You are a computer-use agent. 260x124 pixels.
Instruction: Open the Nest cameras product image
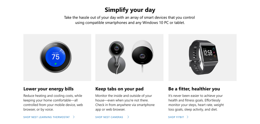tap(129, 58)
